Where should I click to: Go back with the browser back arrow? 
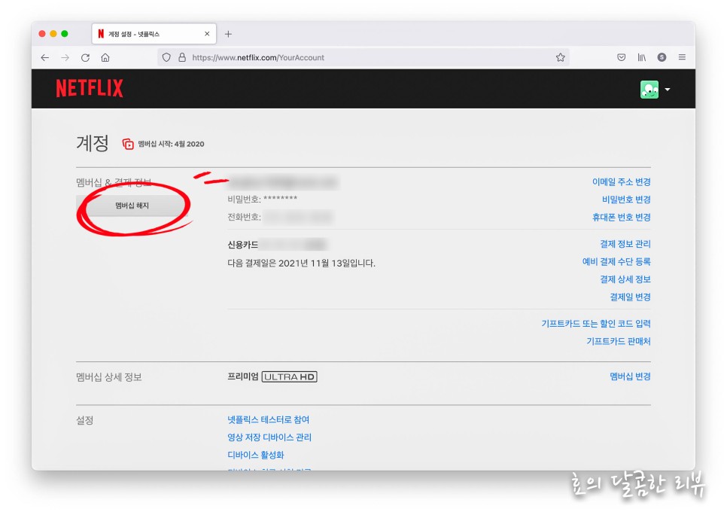[x=45, y=57]
